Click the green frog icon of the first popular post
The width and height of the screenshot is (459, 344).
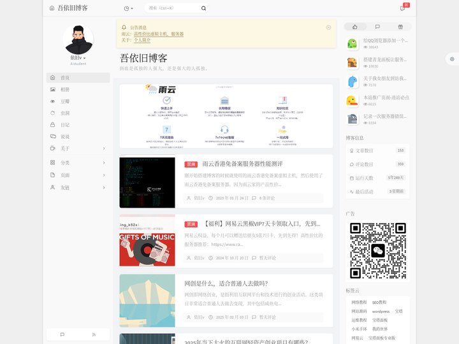[353, 43]
